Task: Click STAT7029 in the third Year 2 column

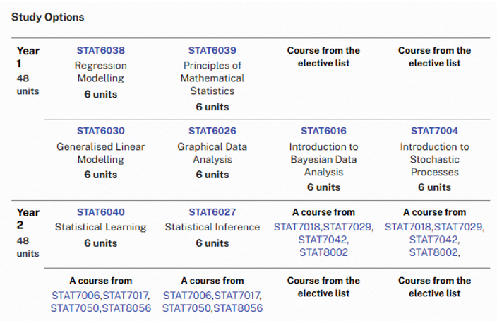Action: pyautogui.click(x=347, y=227)
